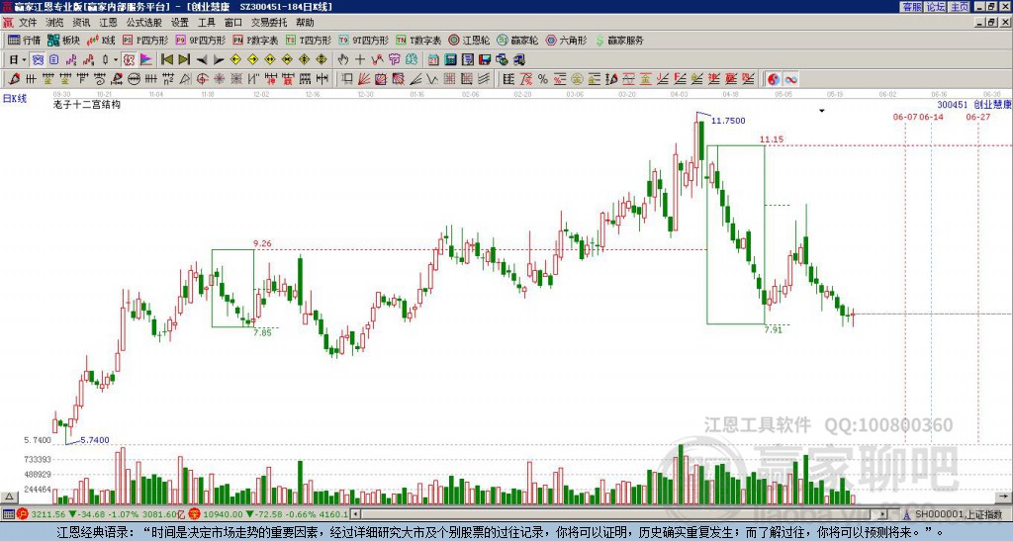
Task: Open the 帮助 menu
Action: click(305, 23)
